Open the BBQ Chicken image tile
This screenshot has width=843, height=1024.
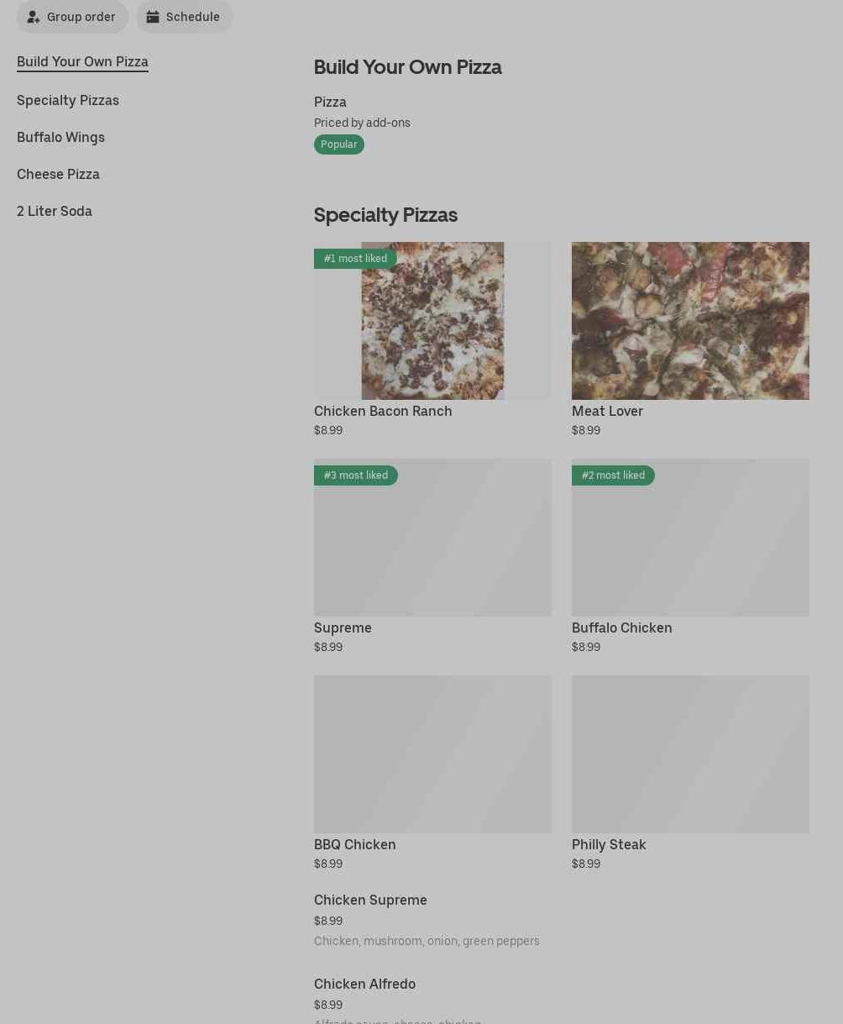(x=432, y=754)
